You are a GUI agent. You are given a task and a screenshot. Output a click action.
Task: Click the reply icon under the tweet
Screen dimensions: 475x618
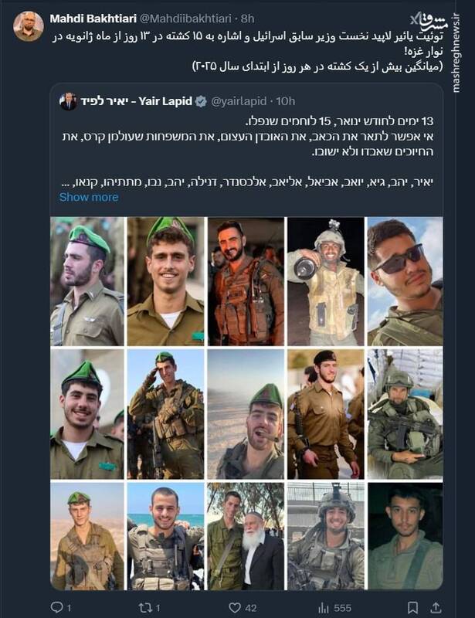(x=56, y=608)
